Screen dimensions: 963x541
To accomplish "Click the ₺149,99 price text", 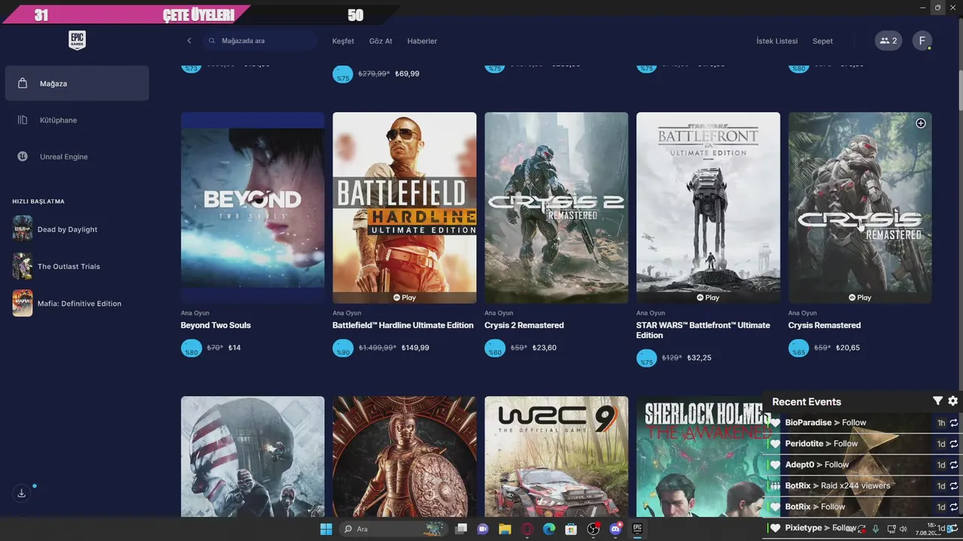I will [415, 348].
